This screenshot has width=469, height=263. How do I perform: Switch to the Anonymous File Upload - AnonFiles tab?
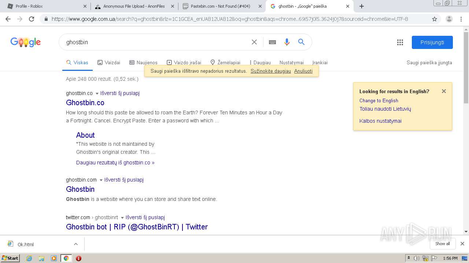134,6
